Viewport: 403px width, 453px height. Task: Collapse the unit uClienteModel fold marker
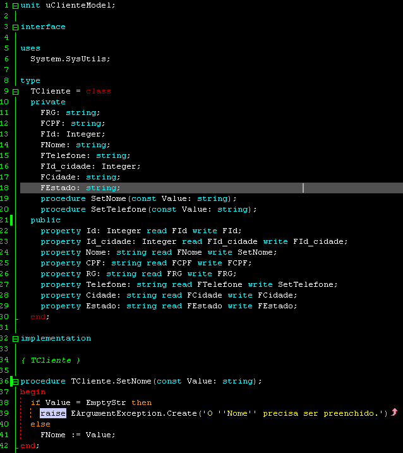(x=15, y=6)
